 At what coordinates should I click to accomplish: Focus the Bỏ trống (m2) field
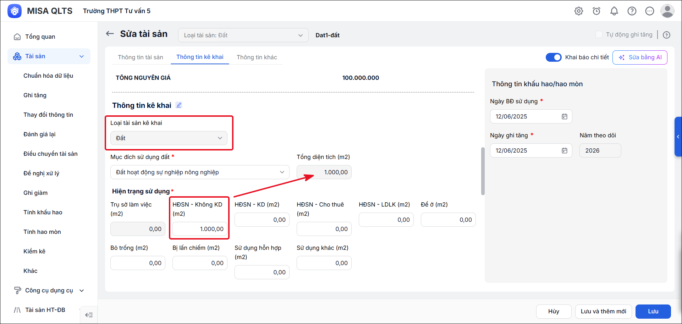[138, 263]
